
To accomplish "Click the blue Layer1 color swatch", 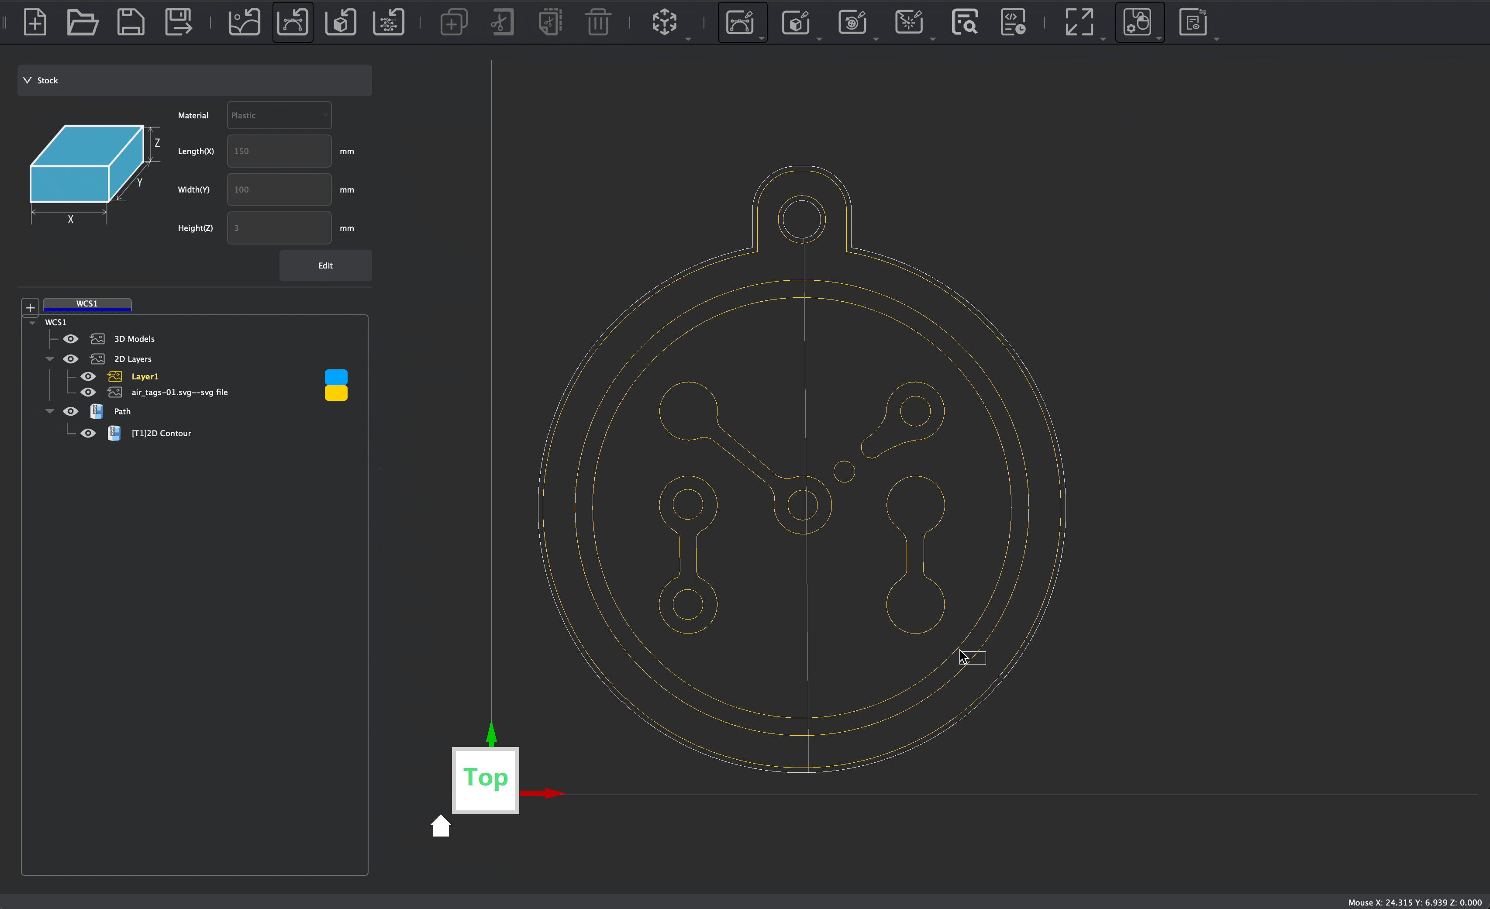I will tap(336, 376).
